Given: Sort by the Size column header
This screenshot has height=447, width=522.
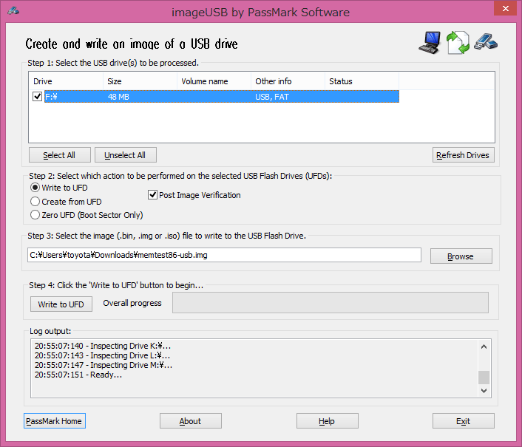Looking at the screenshot, I should click(x=140, y=81).
